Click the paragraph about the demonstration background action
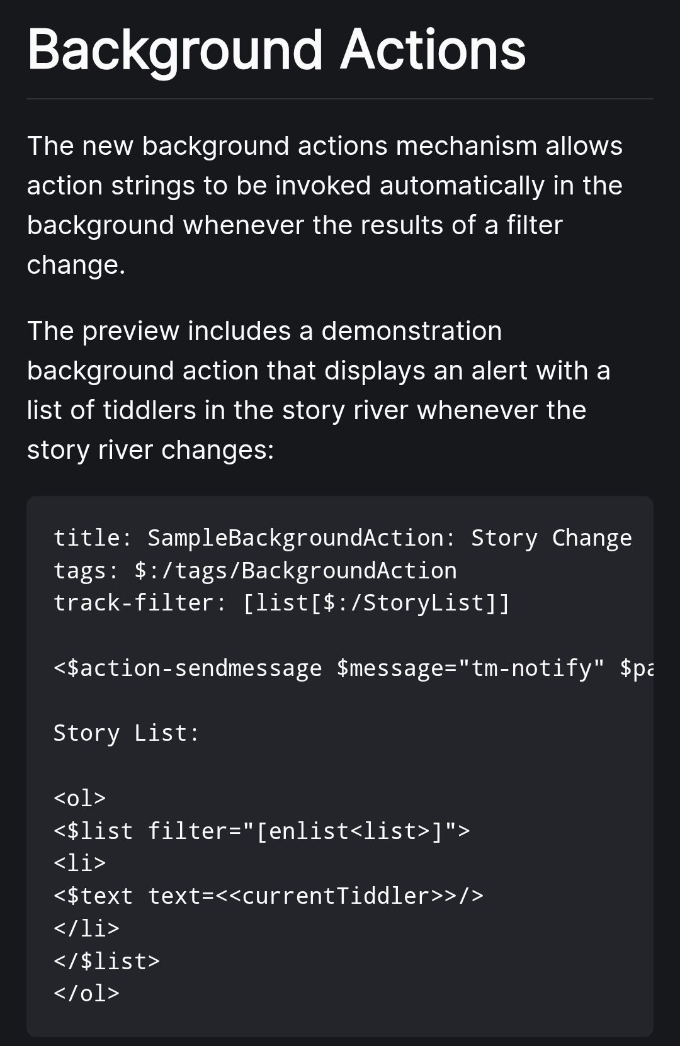The image size is (680, 1046). coord(319,390)
